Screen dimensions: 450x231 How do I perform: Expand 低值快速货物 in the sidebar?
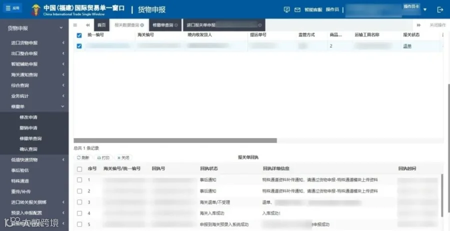point(34,159)
